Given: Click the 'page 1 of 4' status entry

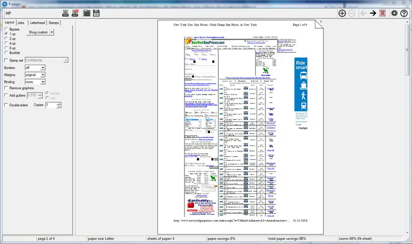Looking at the screenshot, I should pos(46,239).
